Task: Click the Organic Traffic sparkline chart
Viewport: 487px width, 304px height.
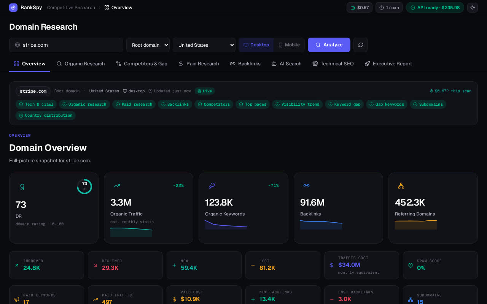Action: click(x=131, y=232)
